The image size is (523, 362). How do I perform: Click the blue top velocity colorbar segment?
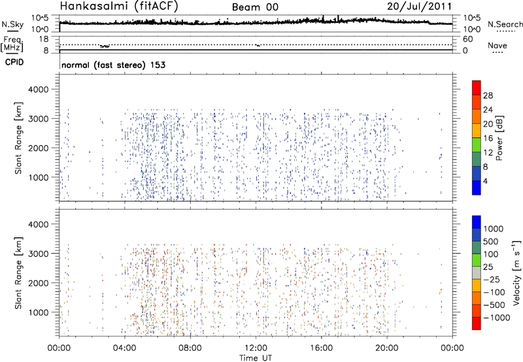click(477, 222)
